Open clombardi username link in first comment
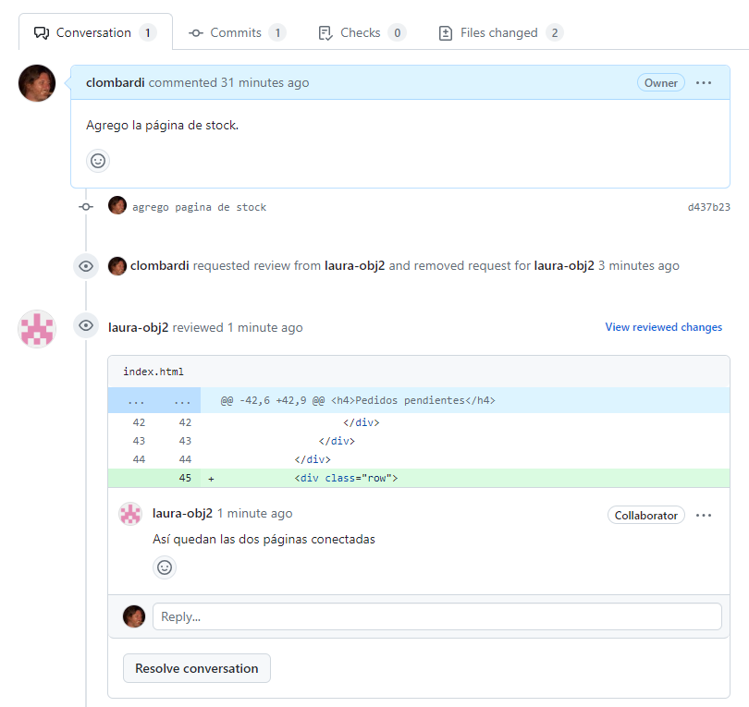 click(116, 83)
